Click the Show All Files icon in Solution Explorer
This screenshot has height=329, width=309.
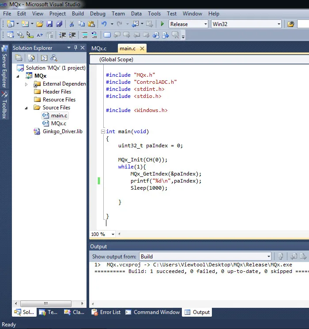[x=31, y=58]
